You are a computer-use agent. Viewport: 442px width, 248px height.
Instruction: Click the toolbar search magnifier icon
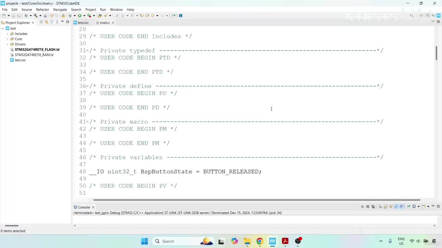coord(412,15)
